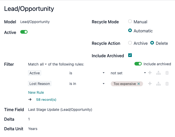Image resolution: width=175 pixels, height=137 pixels.
Task: Choose Archive as recycle action
Action: tap(130, 43)
